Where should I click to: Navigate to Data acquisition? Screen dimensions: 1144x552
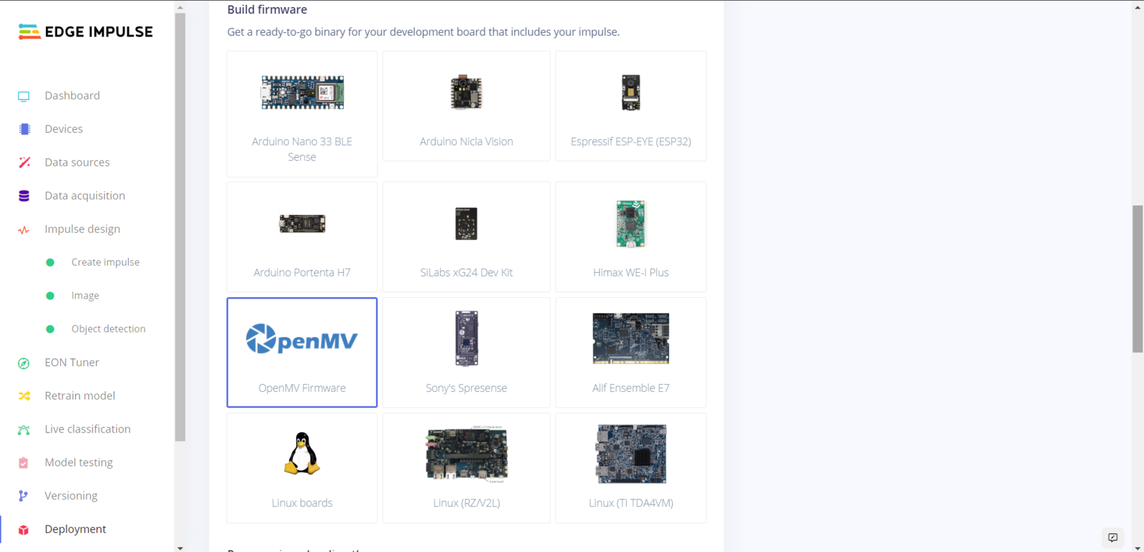84,196
